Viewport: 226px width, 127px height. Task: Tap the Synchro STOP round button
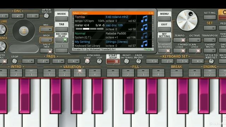pyautogui.click(x=99, y=61)
